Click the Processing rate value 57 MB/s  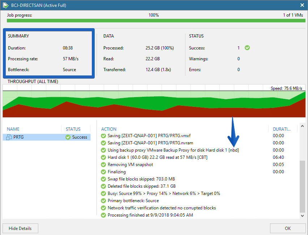(x=70, y=58)
